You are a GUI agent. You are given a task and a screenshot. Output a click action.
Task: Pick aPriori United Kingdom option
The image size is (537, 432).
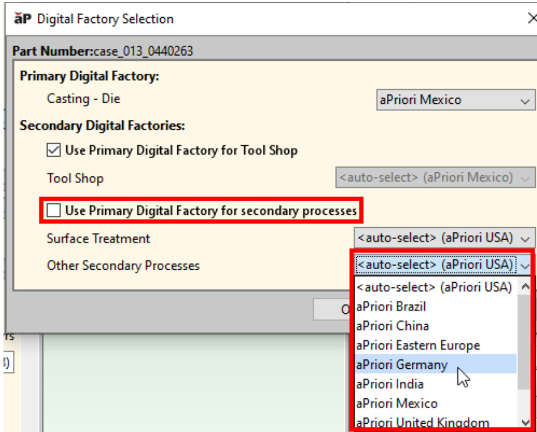pos(422,423)
